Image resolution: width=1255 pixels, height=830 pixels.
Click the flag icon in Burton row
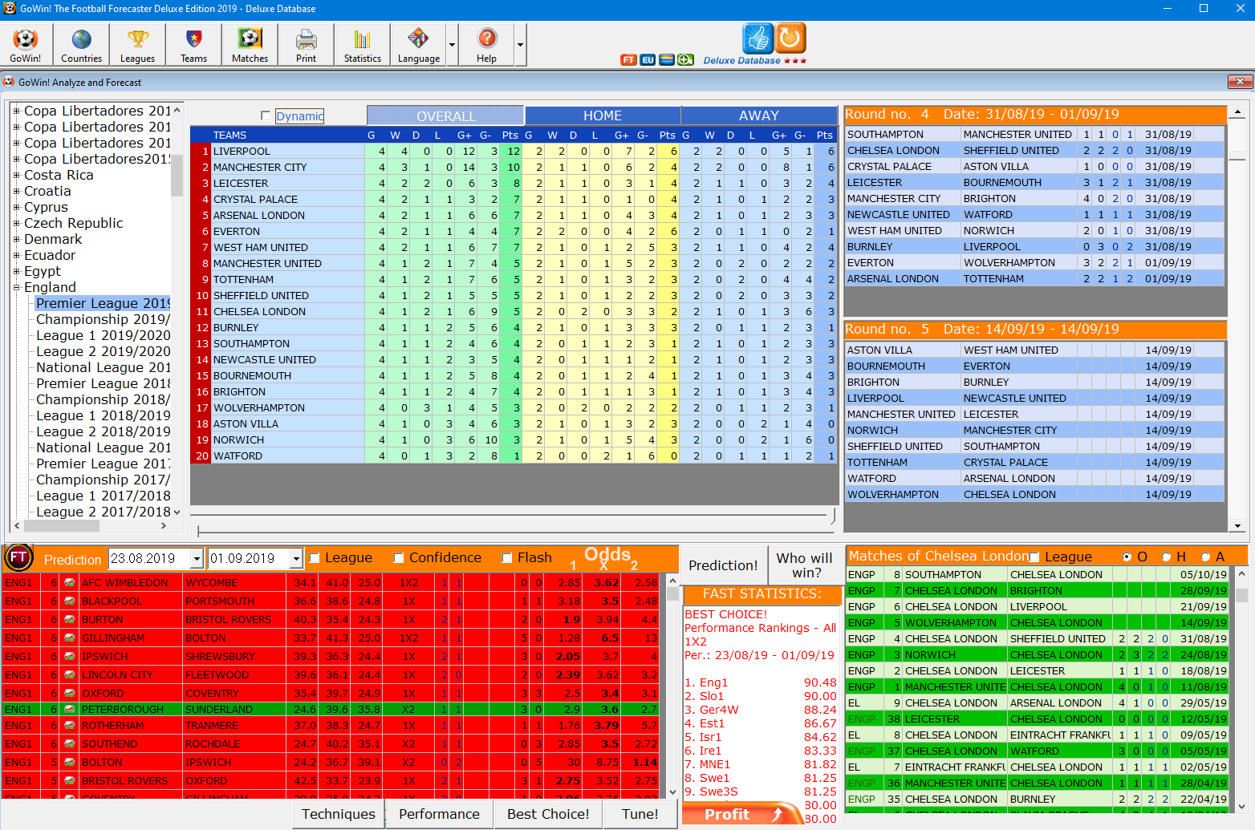coord(70,620)
